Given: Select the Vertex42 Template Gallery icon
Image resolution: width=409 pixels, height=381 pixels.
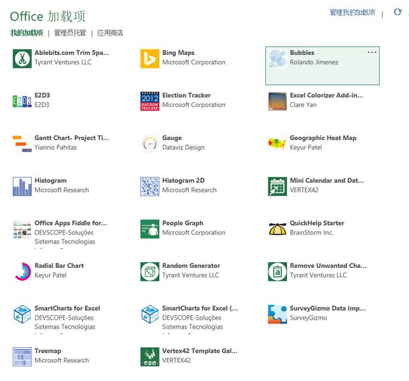Looking at the screenshot, I should point(150,357).
